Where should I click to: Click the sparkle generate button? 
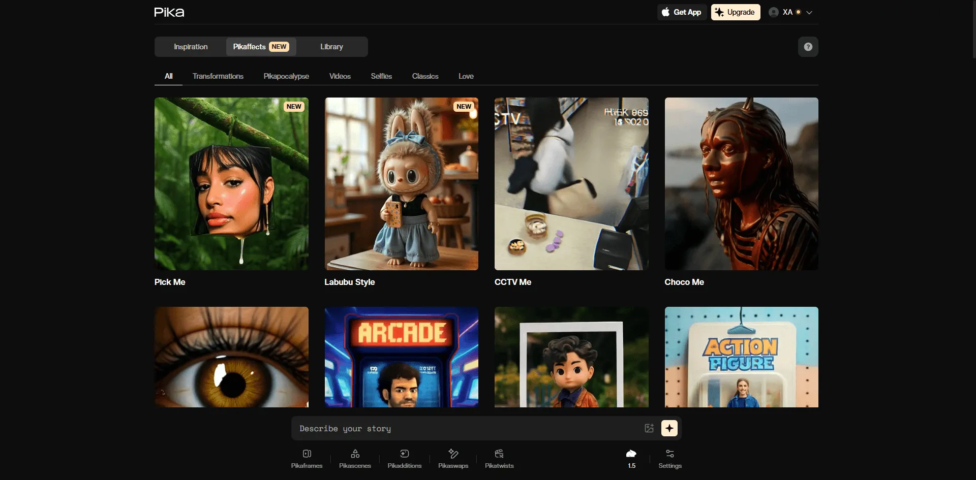[669, 428]
